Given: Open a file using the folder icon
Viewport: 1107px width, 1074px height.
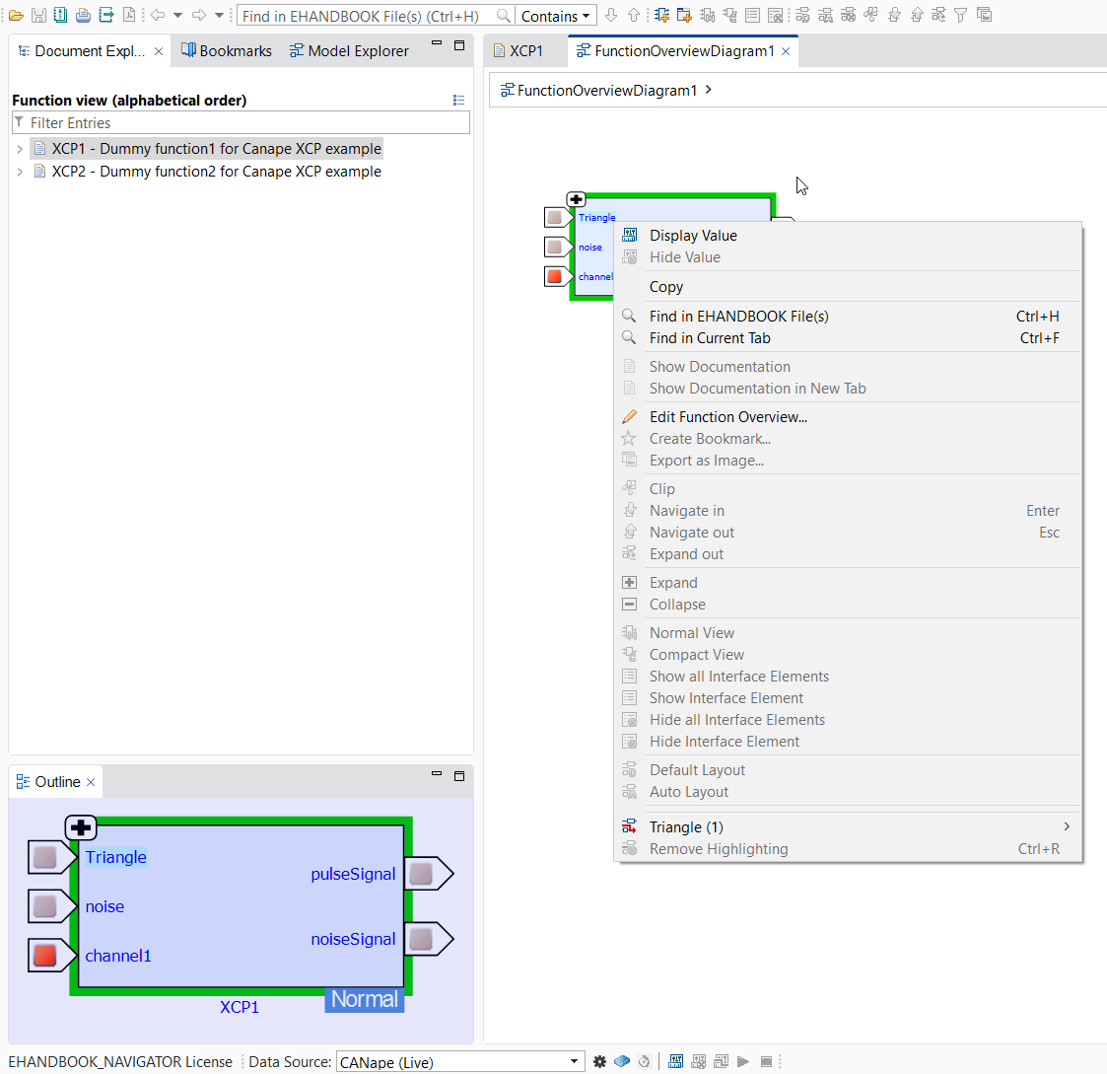Looking at the screenshot, I should click(15, 15).
